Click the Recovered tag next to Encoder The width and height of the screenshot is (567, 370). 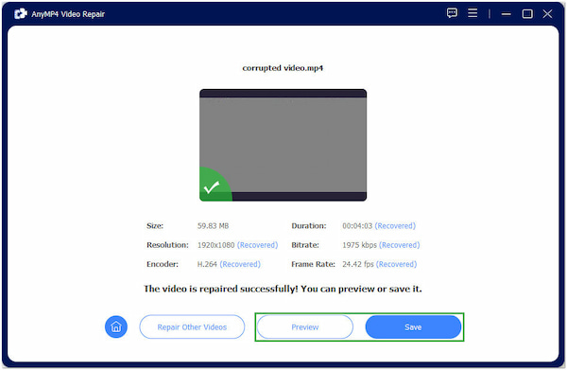pos(240,264)
